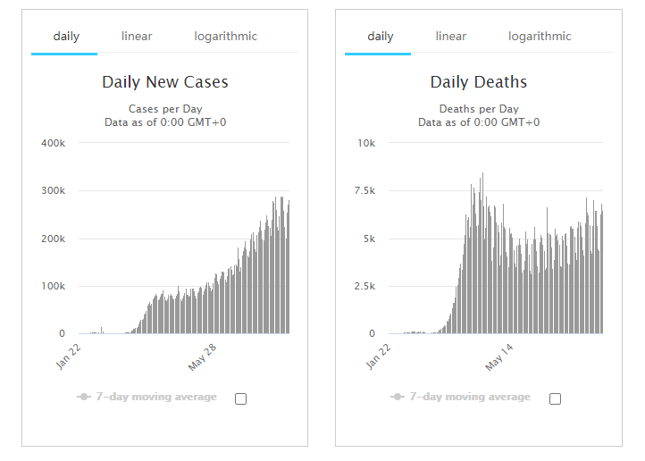
Task: Select daily tab in Daily Deaths chart
Action: click(380, 37)
